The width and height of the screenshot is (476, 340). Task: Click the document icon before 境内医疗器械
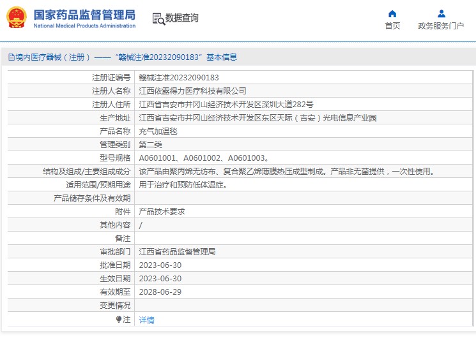(12, 57)
